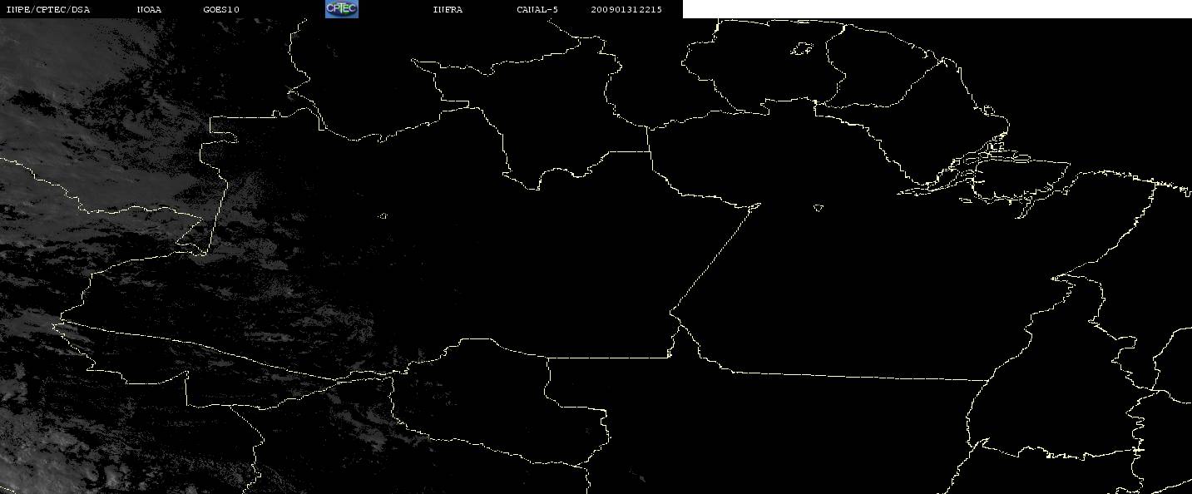Select the timestamp 200901312215
The width and height of the screenshot is (1192, 494).
[626, 9]
